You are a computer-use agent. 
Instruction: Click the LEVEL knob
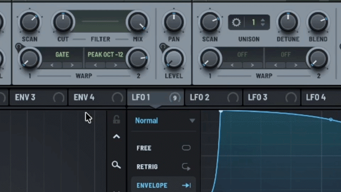click(174, 59)
